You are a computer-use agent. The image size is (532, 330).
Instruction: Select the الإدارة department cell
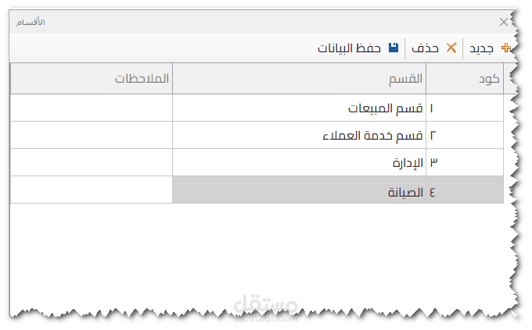(x=300, y=162)
